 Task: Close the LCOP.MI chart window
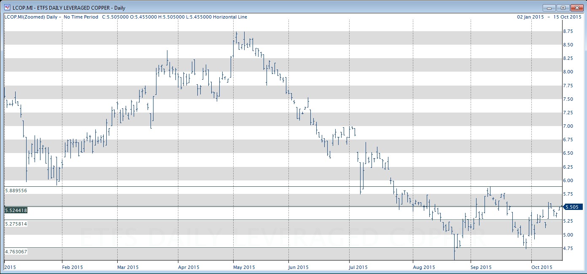pyautogui.click(x=576, y=8)
